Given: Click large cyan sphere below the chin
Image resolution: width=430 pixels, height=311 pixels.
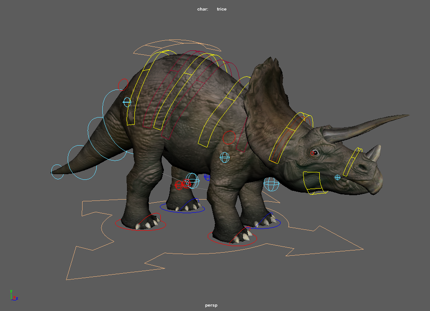Looking at the screenshot, I should pos(271,184).
